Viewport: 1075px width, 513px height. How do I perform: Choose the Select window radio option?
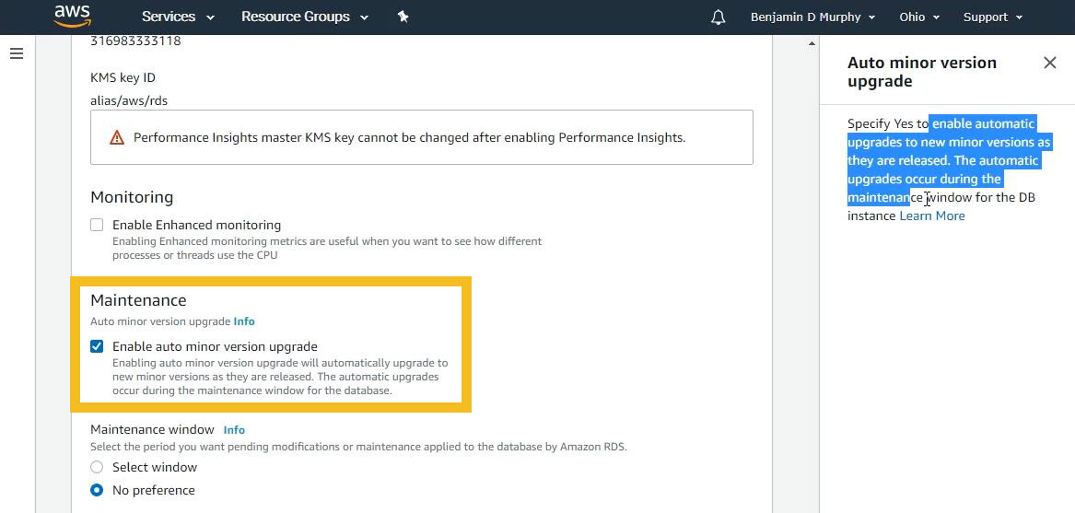97,467
